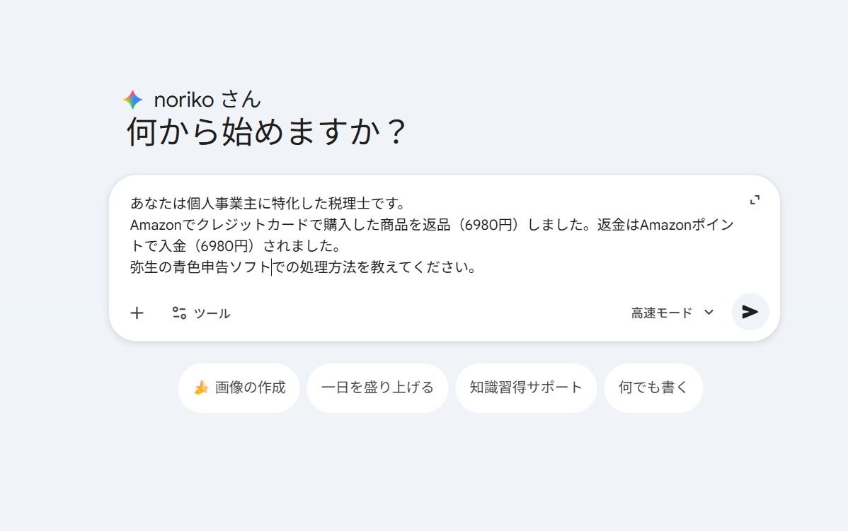Click the Gemini sparkle logo icon
This screenshot has width=848, height=531.
pos(132,100)
